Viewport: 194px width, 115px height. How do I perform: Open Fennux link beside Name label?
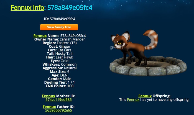click(40, 36)
